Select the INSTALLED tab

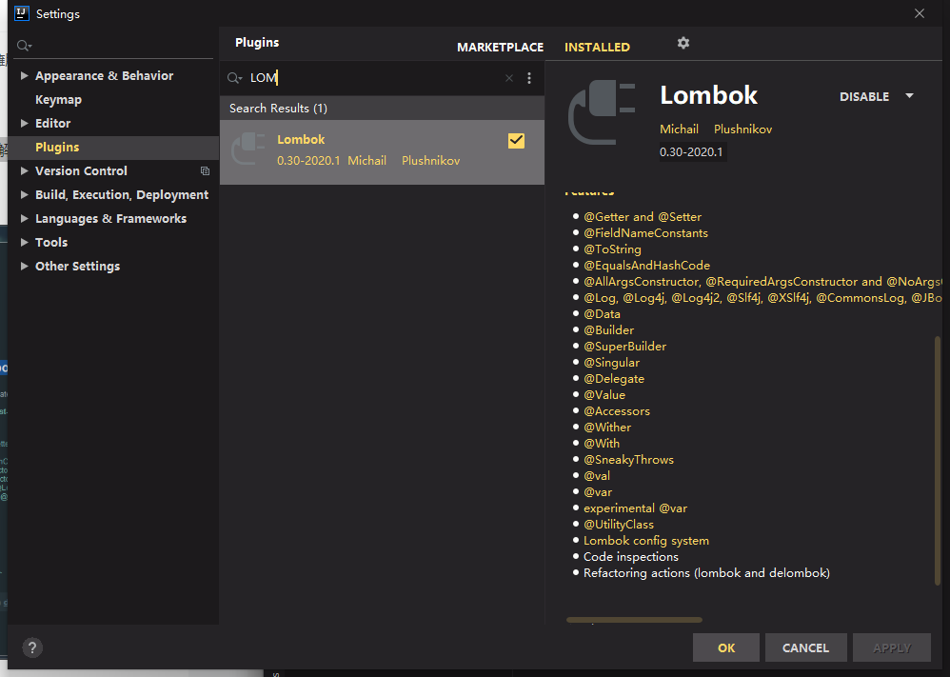597,47
